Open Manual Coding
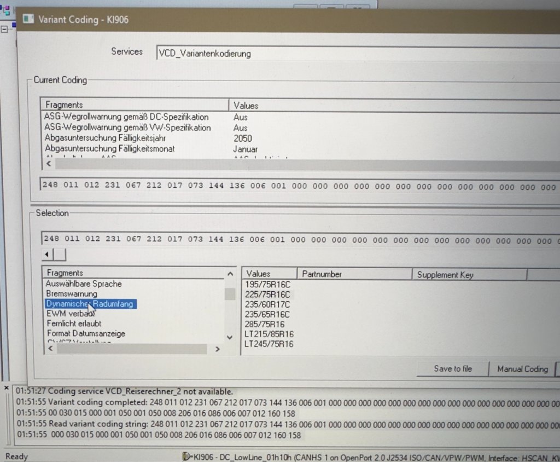 pos(522,369)
